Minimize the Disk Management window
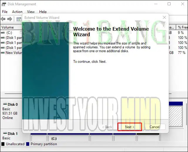Image resolution: width=188 pixels, height=152 pixels. point(156,4)
